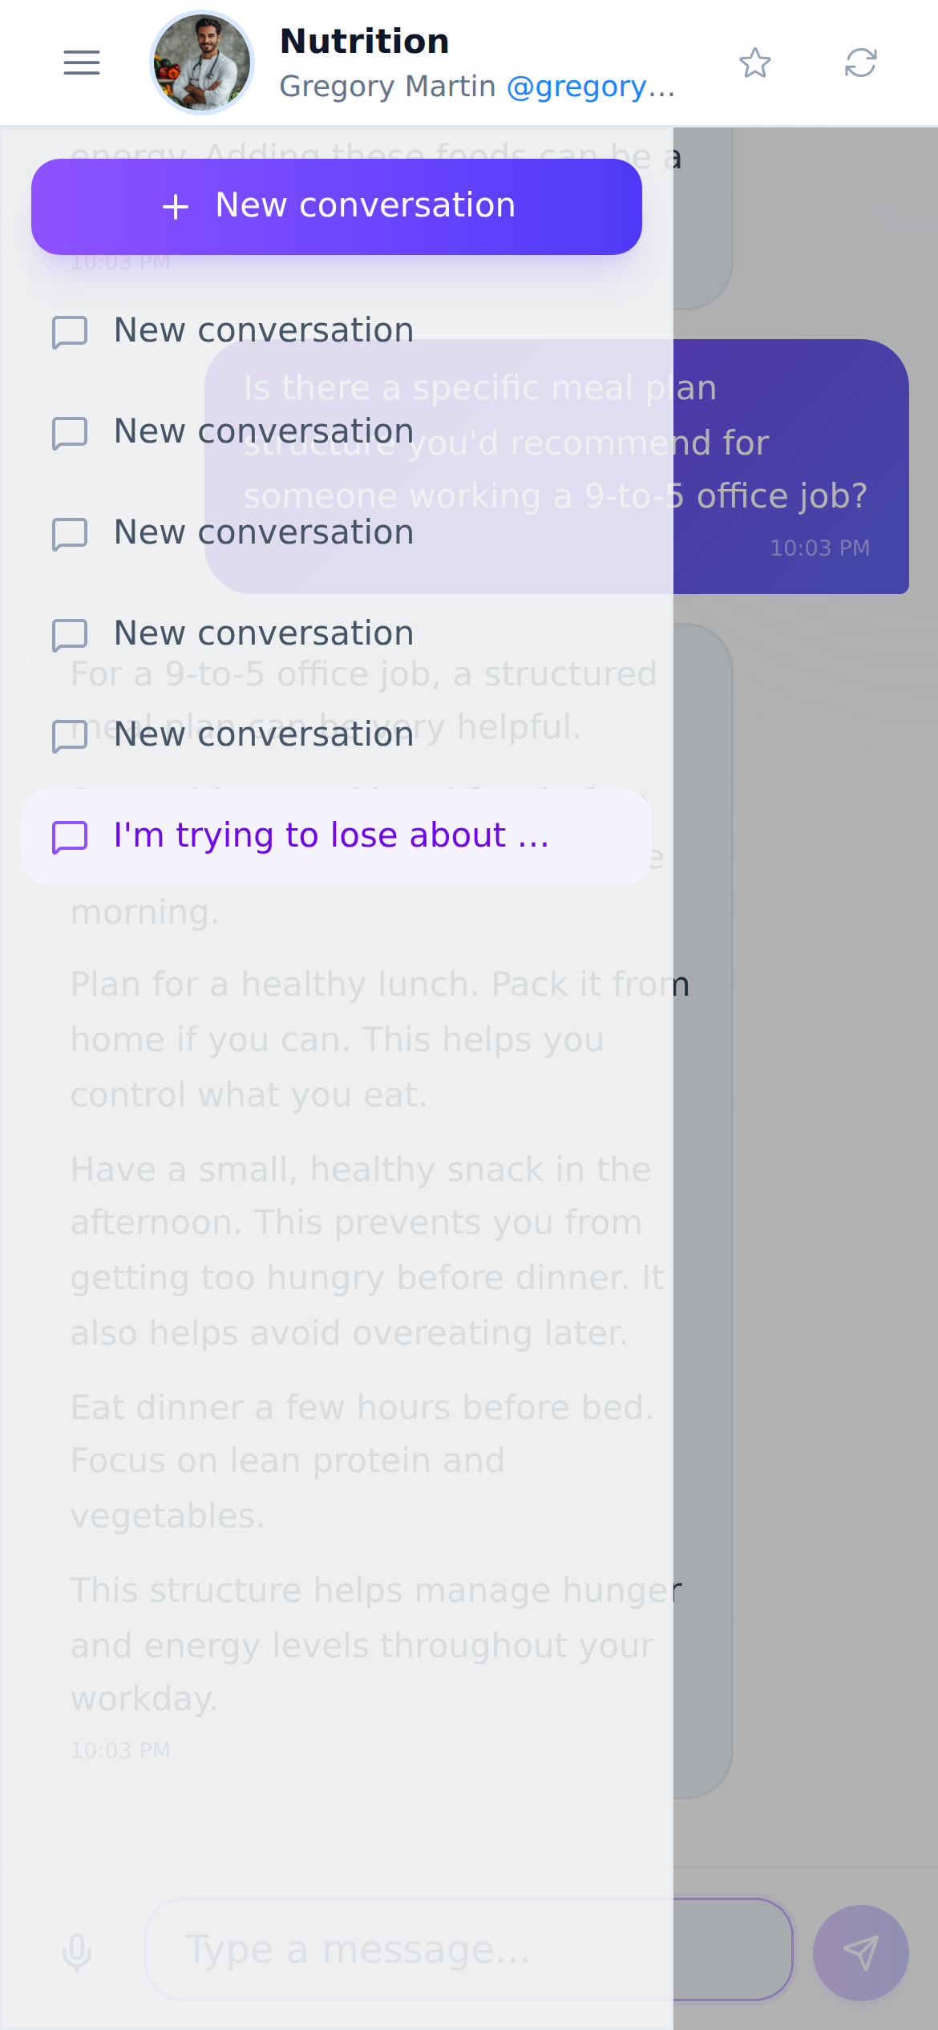This screenshot has width=938, height=2030.
Task: Select "I'm trying to lose about …" conversation
Action: (337, 837)
